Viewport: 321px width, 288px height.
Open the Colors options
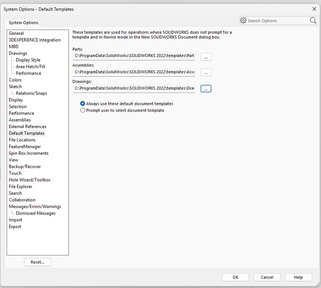pyautogui.click(x=15, y=80)
